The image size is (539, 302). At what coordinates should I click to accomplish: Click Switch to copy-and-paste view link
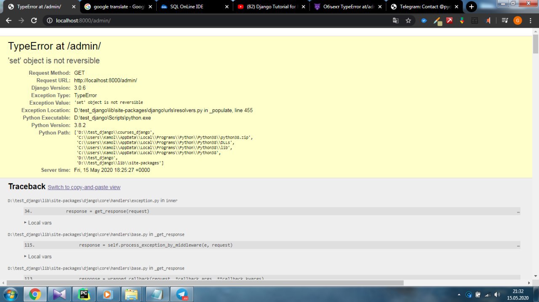tap(84, 187)
